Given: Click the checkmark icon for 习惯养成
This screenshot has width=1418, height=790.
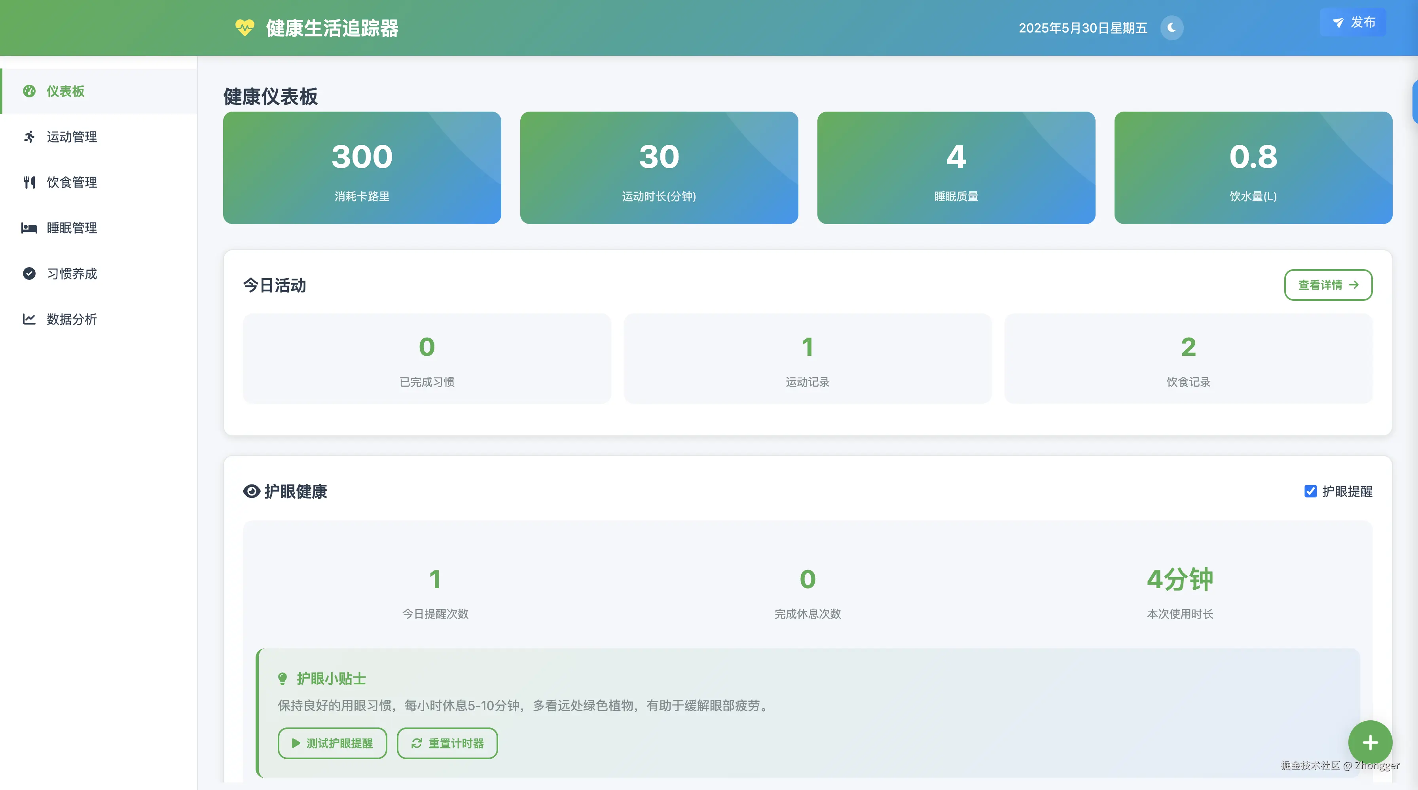Looking at the screenshot, I should pyautogui.click(x=29, y=273).
